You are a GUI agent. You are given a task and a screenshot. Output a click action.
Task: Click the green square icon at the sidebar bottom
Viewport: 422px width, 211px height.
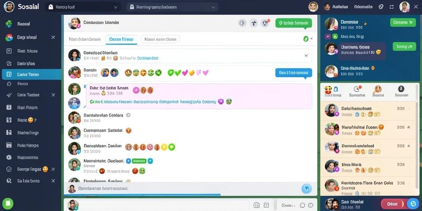coord(8,203)
